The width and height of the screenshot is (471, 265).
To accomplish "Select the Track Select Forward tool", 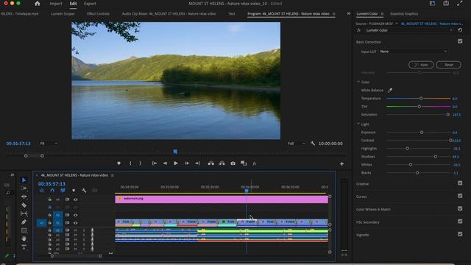I will point(24,188).
